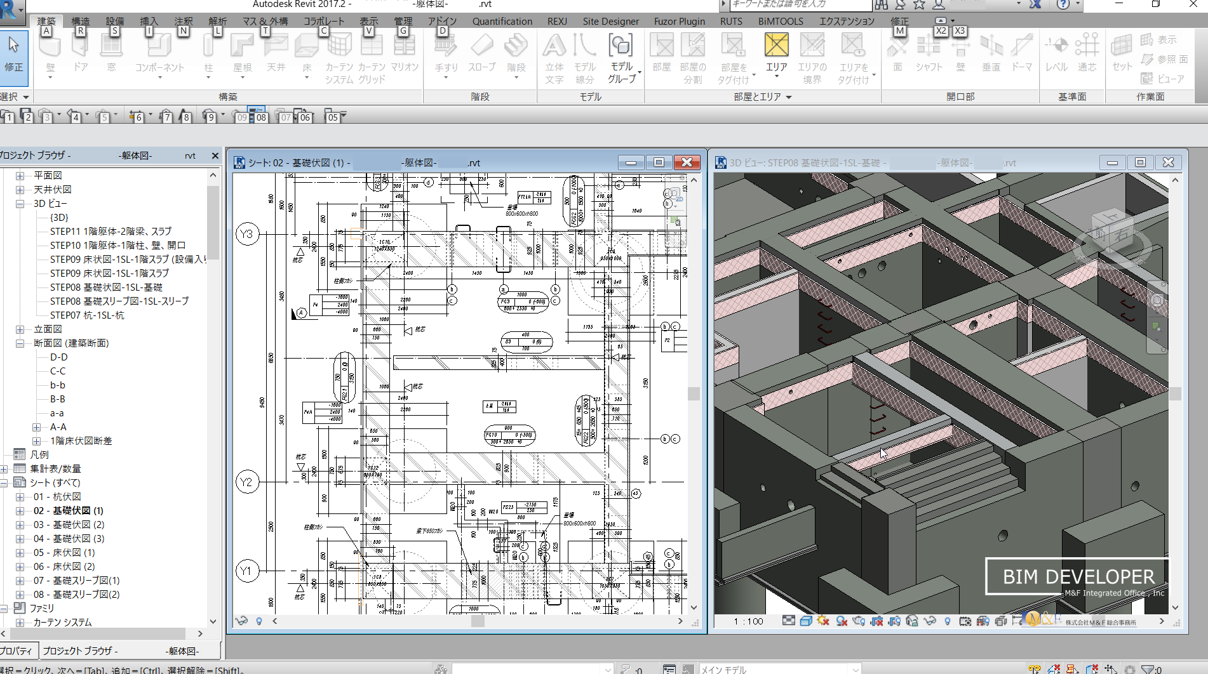Activate the カーテングリッド curtain grid tool
This screenshot has height=674, width=1208.
[x=372, y=60]
